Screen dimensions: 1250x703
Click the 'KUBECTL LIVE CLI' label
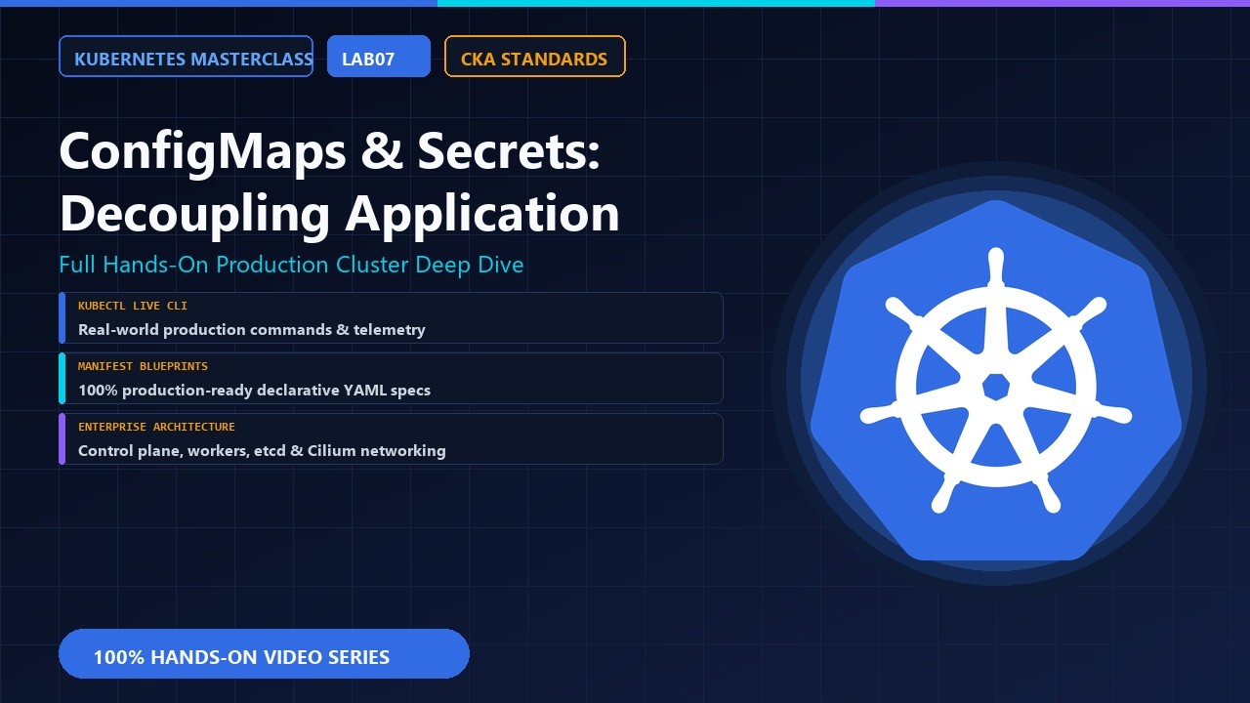pyautogui.click(x=133, y=306)
